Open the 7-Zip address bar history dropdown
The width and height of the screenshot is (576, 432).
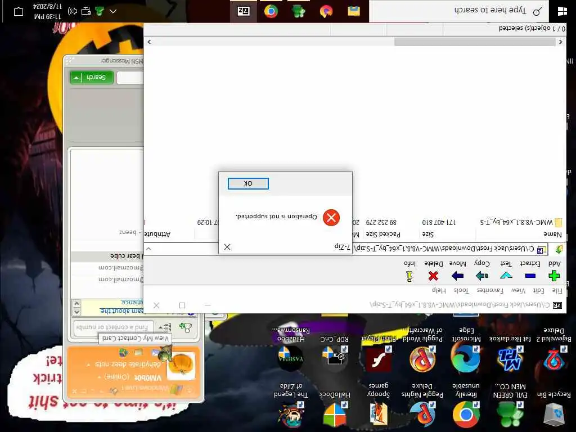[x=148, y=249]
